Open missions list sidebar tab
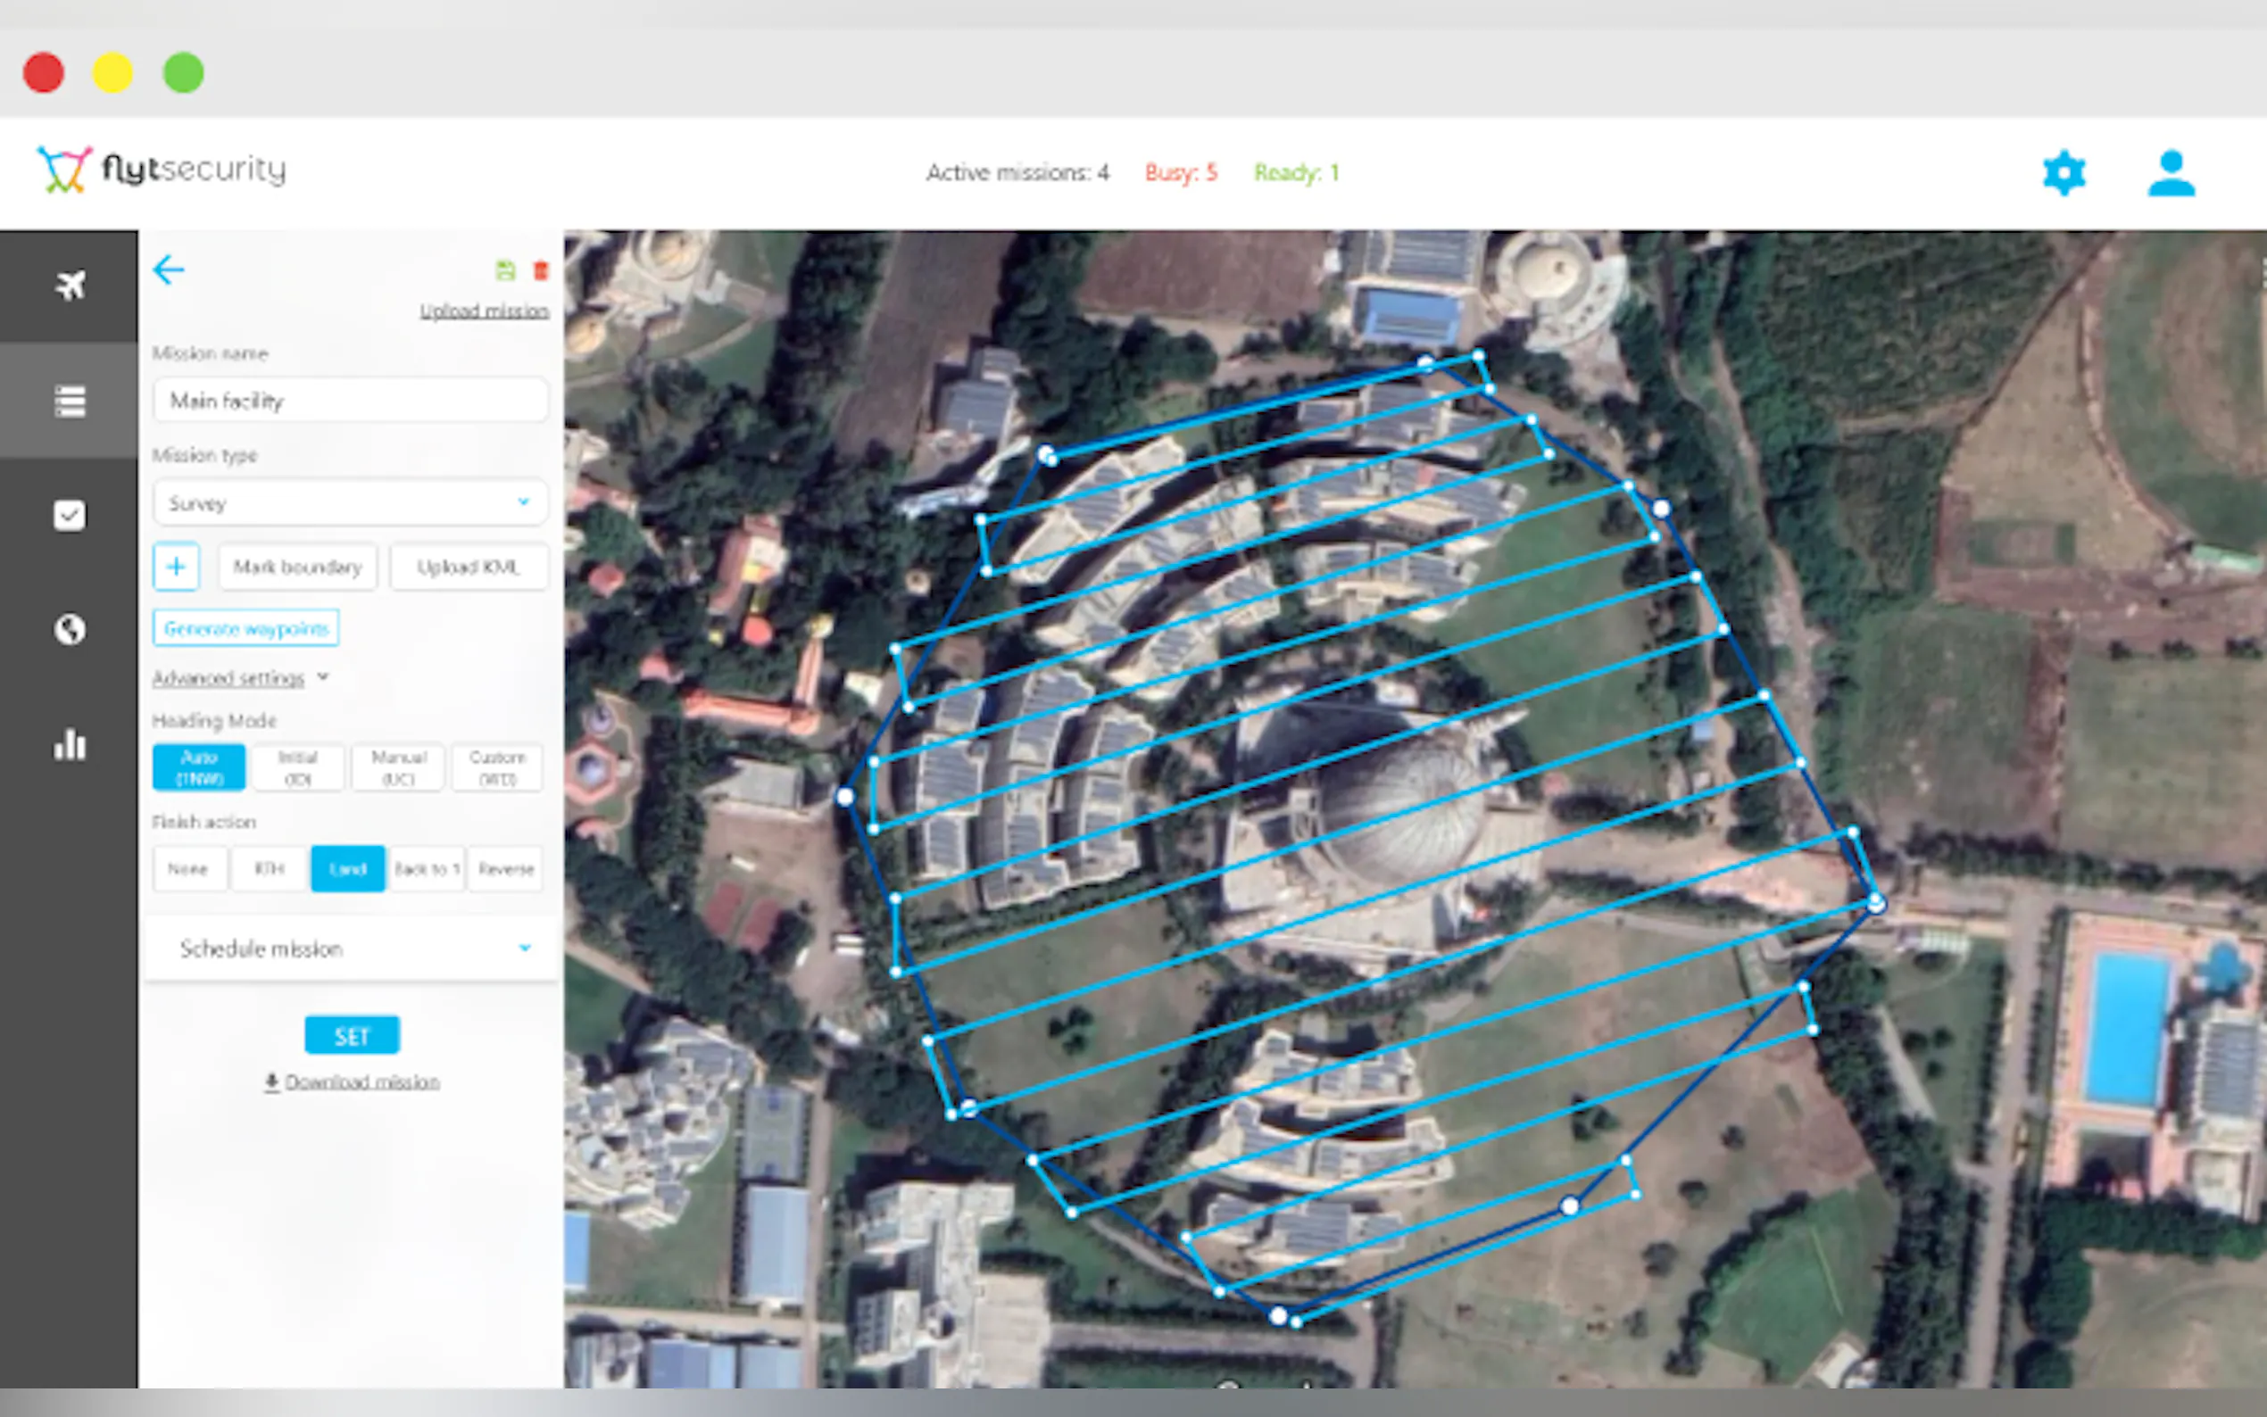Image resolution: width=2267 pixels, height=1417 pixels. coord(70,402)
